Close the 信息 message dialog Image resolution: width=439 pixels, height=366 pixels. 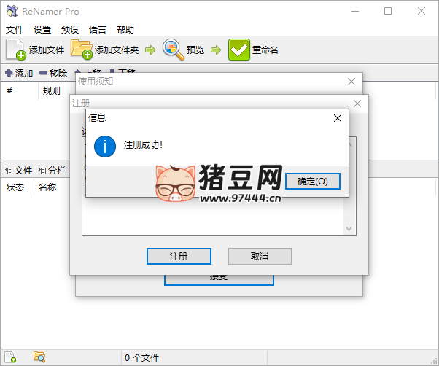click(x=338, y=118)
